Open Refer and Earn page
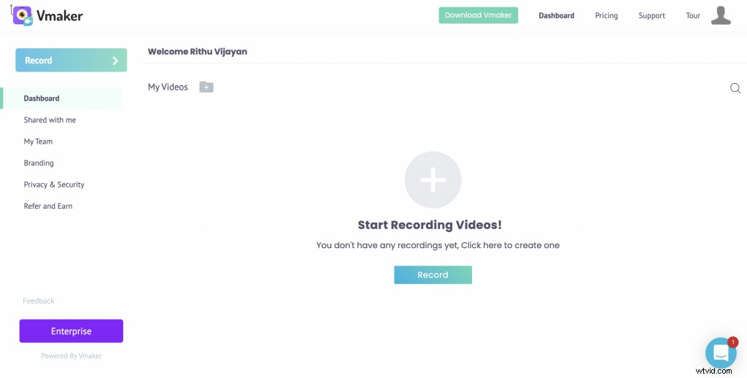 point(48,206)
